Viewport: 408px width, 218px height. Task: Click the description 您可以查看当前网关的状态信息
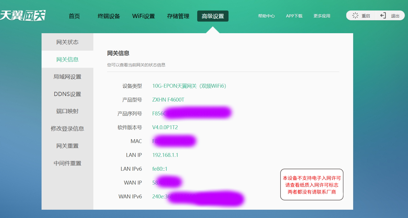click(x=136, y=65)
